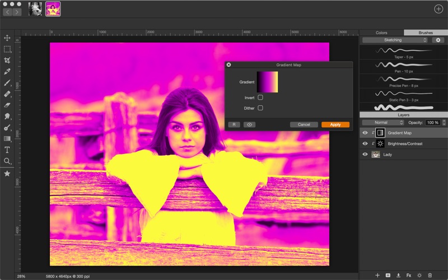Open the Sketching brush category dropdown
448x280 pixels.
pos(394,40)
